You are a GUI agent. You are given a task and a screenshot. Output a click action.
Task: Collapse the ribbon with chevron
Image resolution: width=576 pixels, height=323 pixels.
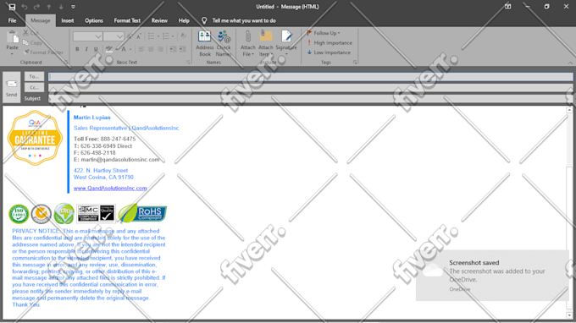[570, 63]
